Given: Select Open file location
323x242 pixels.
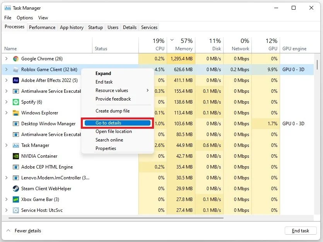Looking at the screenshot, I should pos(118,131).
